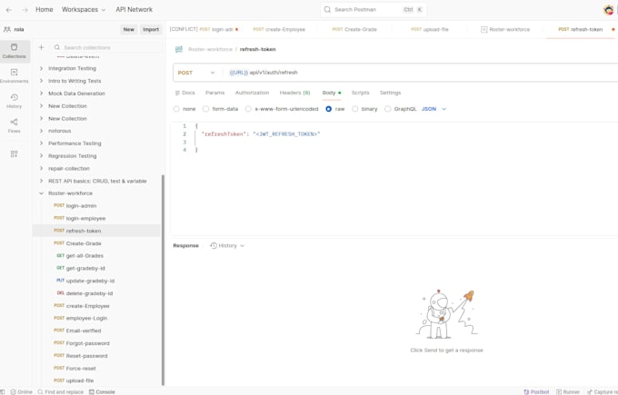This screenshot has width=618, height=395.
Task: Click the Search collections field
Action: (x=106, y=47)
